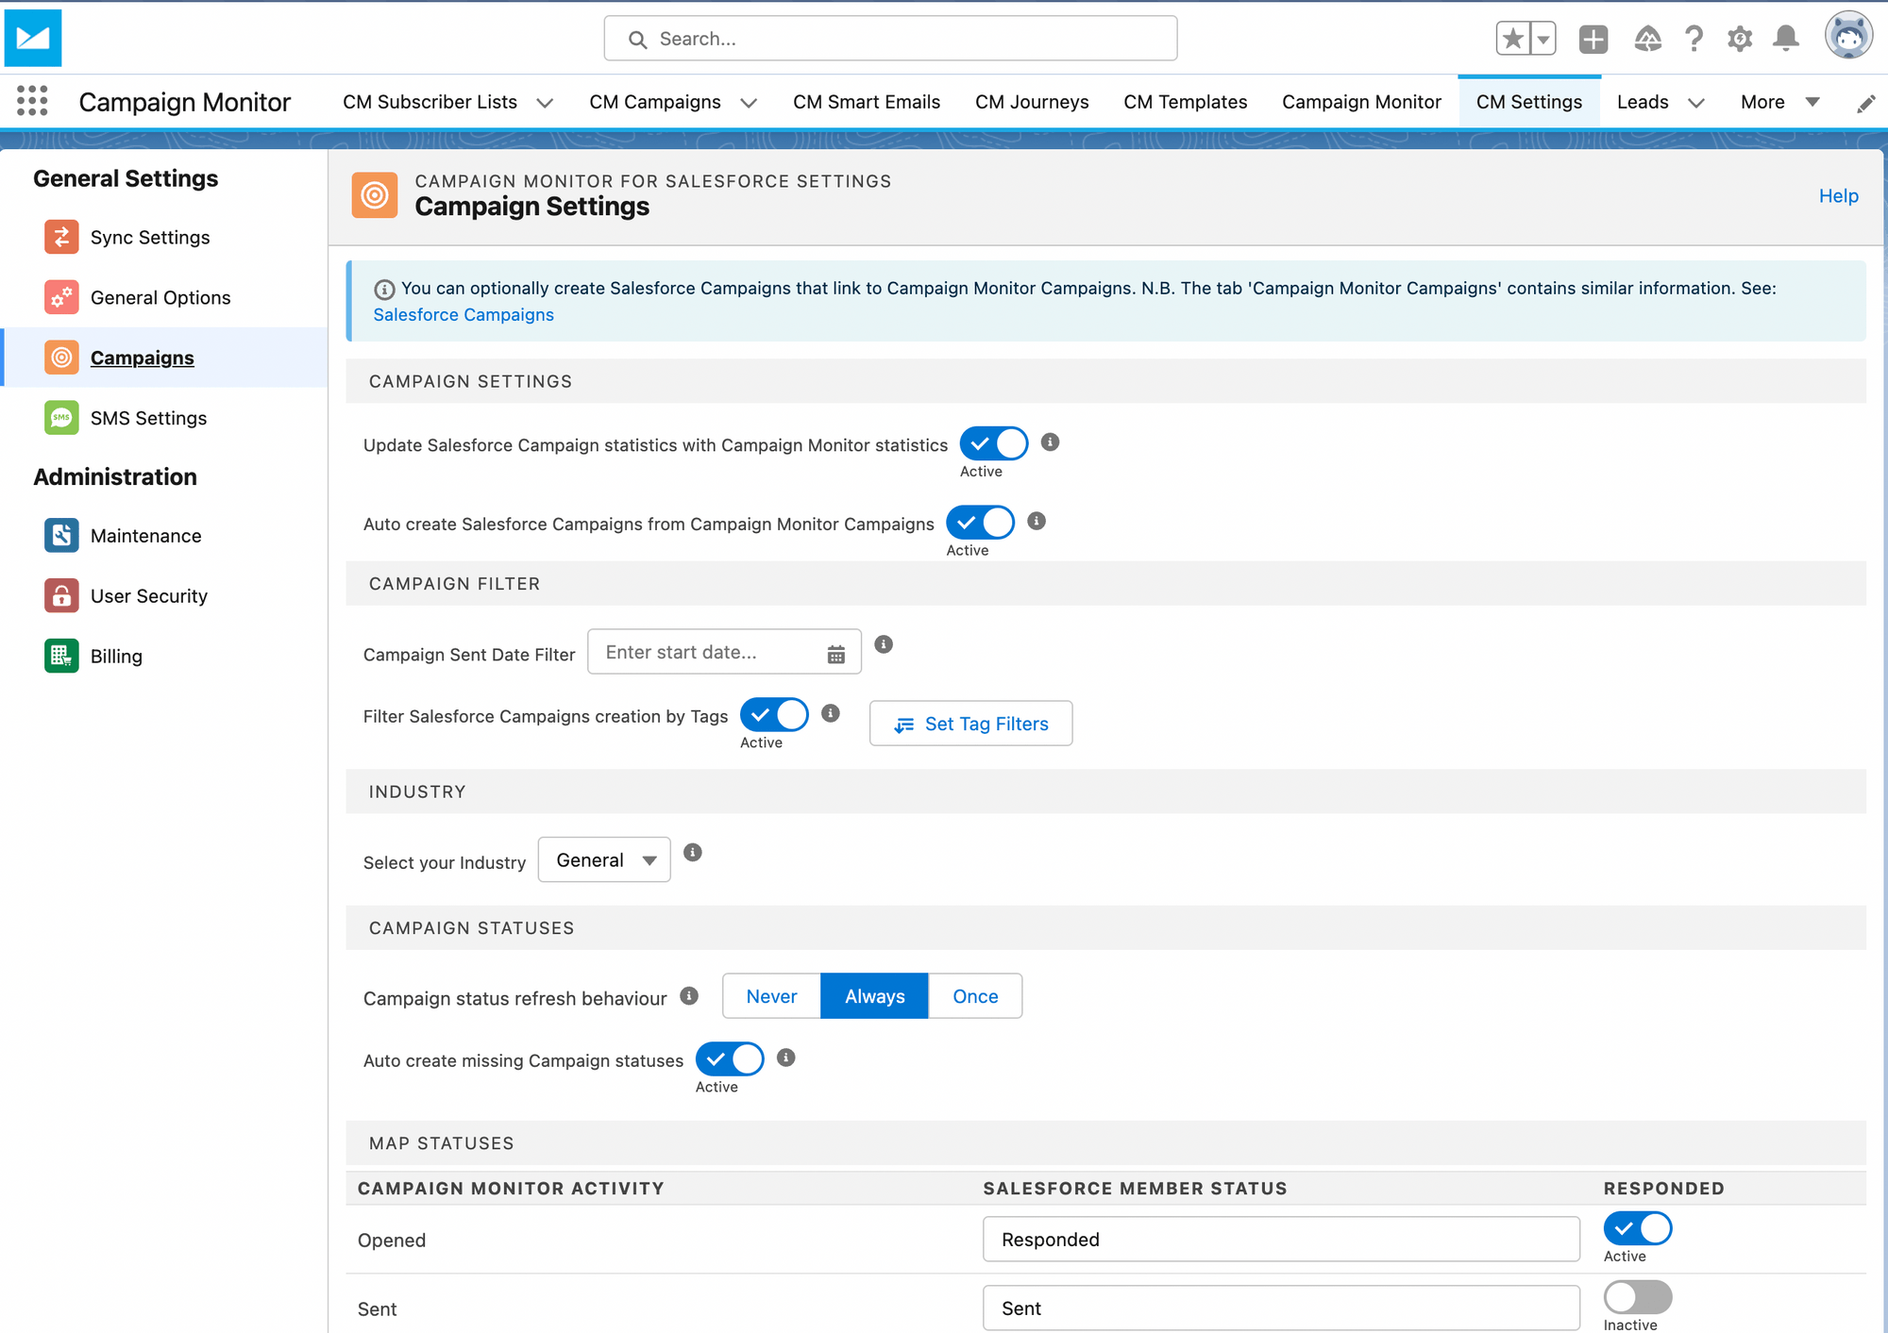Viewport: 1888px width, 1333px height.
Task: Select Once for campaign status refresh behaviour
Action: (x=975, y=995)
